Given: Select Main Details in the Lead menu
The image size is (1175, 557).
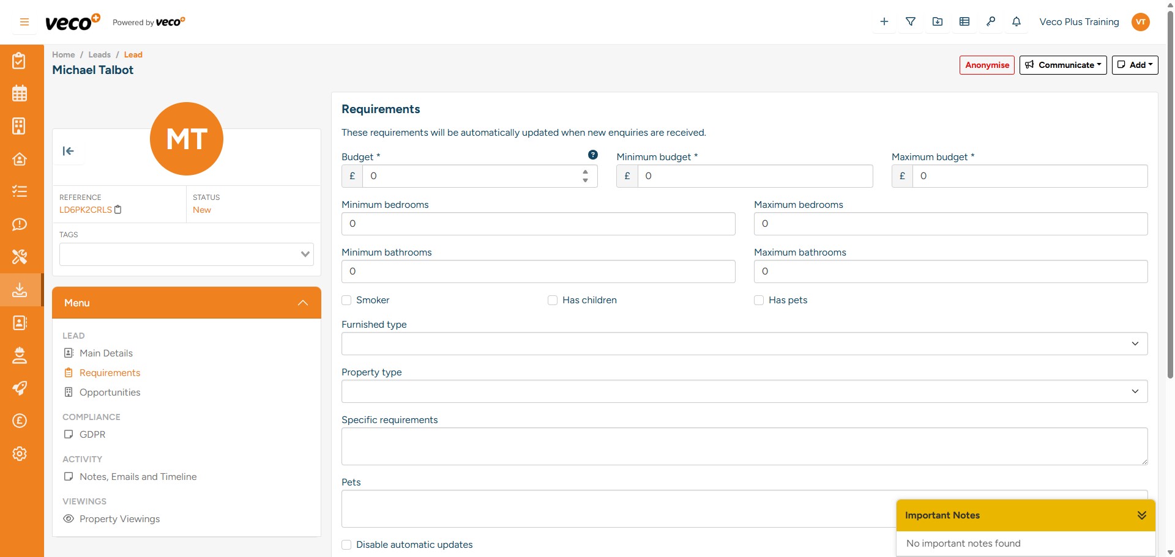Looking at the screenshot, I should coord(106,353).
